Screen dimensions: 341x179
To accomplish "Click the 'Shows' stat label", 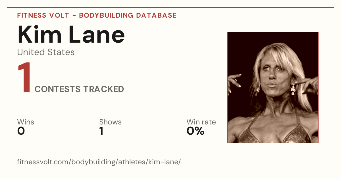I will (110, 122).
